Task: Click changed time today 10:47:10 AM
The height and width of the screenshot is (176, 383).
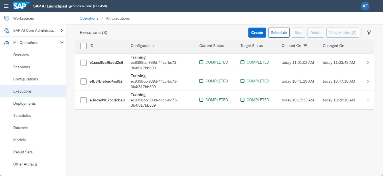Action: coord(339,81)
